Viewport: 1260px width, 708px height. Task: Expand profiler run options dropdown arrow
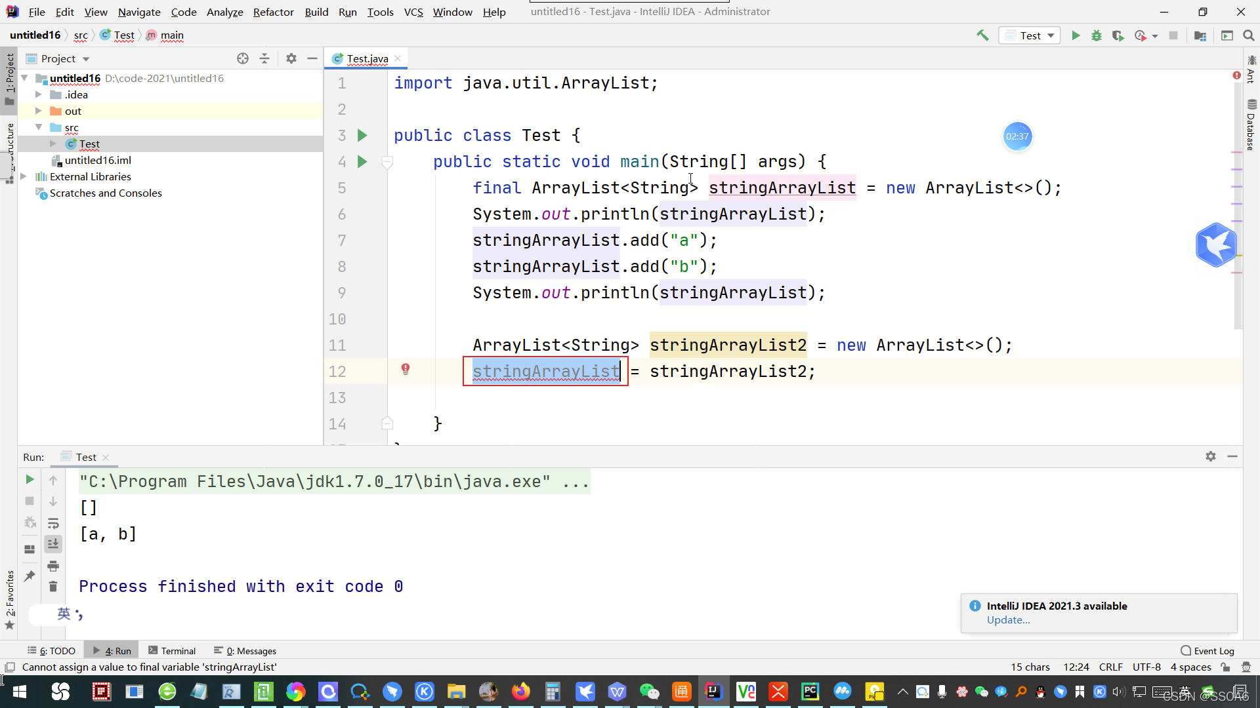pyautogui.click(x=1155, y=36)
